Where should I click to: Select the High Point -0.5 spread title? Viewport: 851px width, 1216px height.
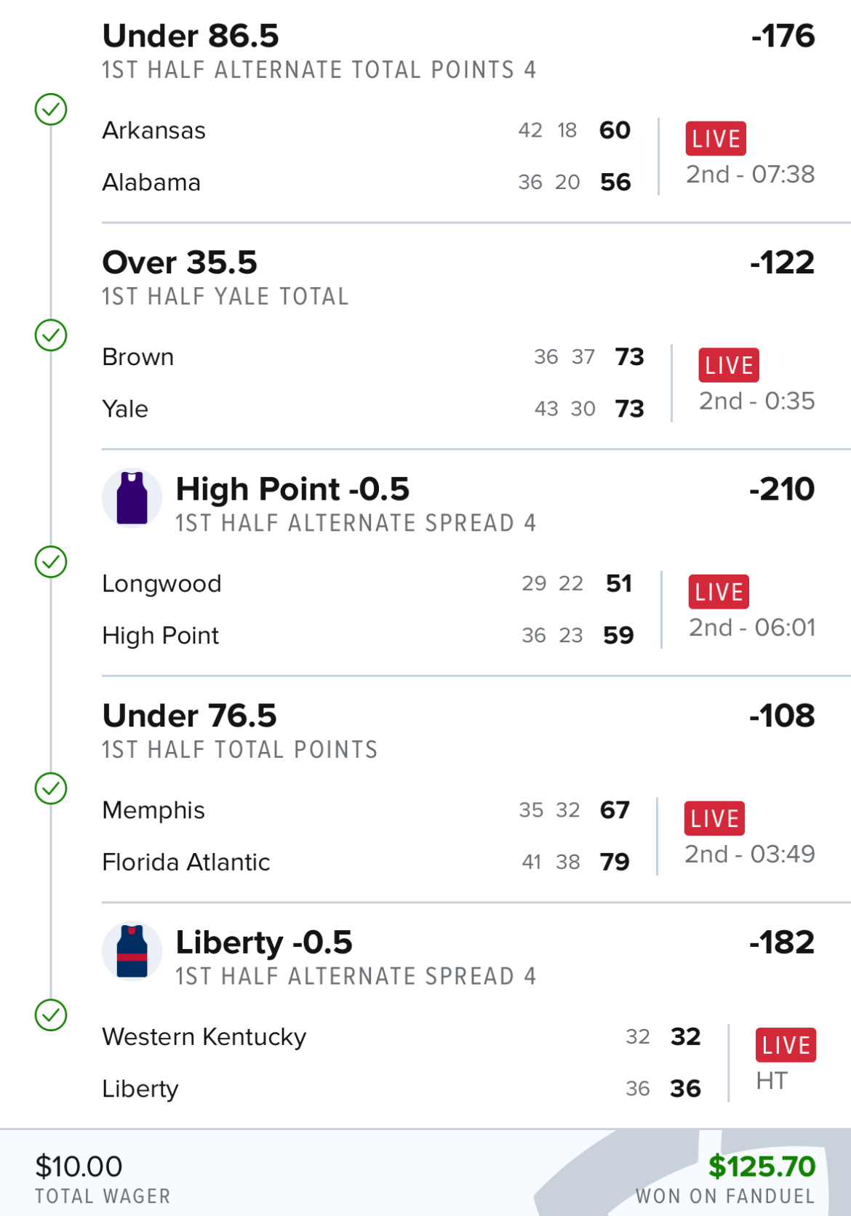(x=292, y=489)
